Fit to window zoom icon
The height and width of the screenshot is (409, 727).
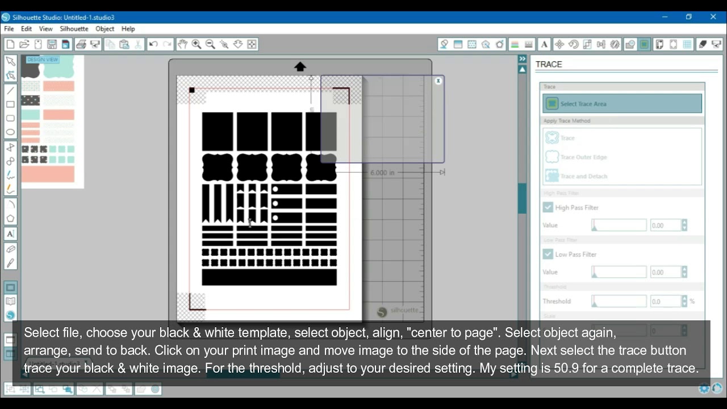coord(252,44)
